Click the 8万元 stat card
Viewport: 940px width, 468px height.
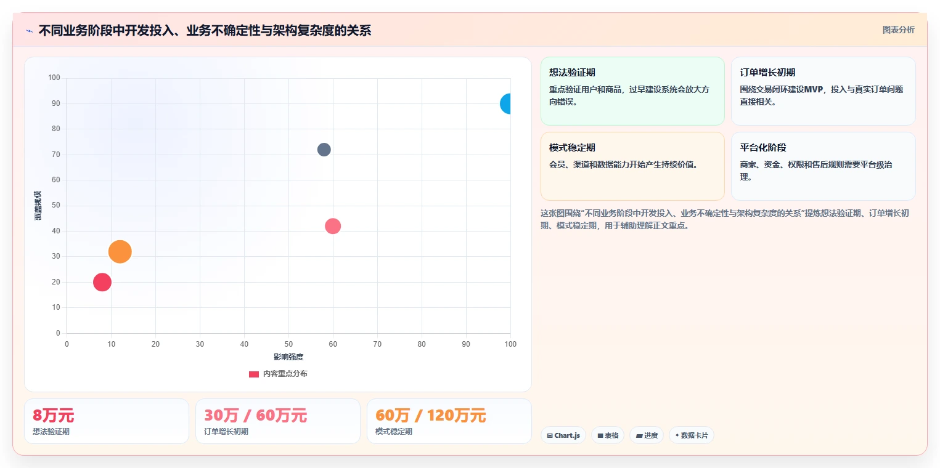pos(107,421)
